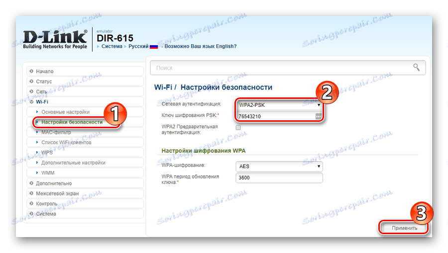Click the DIR-615 model title
Viewport: 448px width, 253px height.
[115, 38]
